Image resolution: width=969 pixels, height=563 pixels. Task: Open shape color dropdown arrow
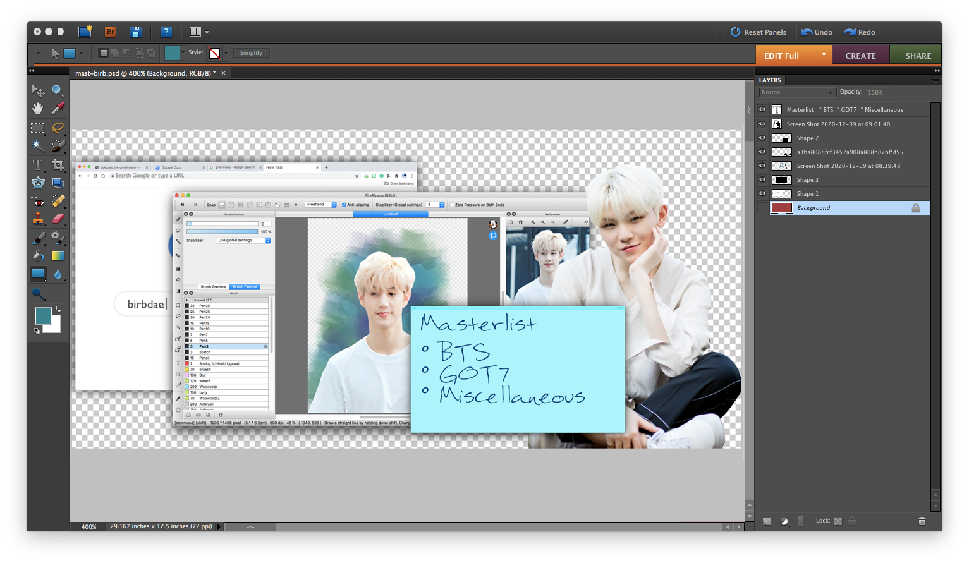tap(183, 53)
